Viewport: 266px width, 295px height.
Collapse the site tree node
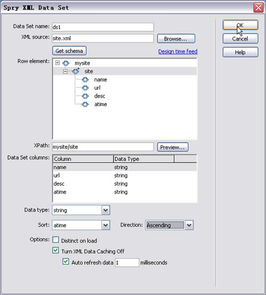[x=65, y=71]
